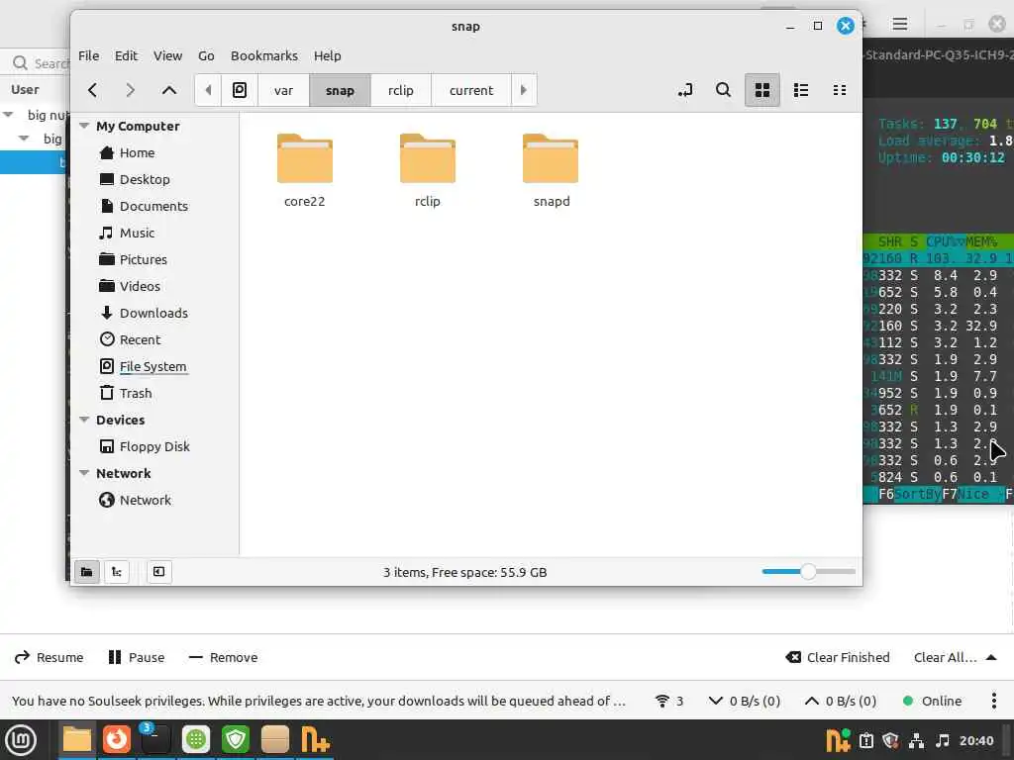Open Online status options menu
The image size is (1014, 760).
coord(994,701)
